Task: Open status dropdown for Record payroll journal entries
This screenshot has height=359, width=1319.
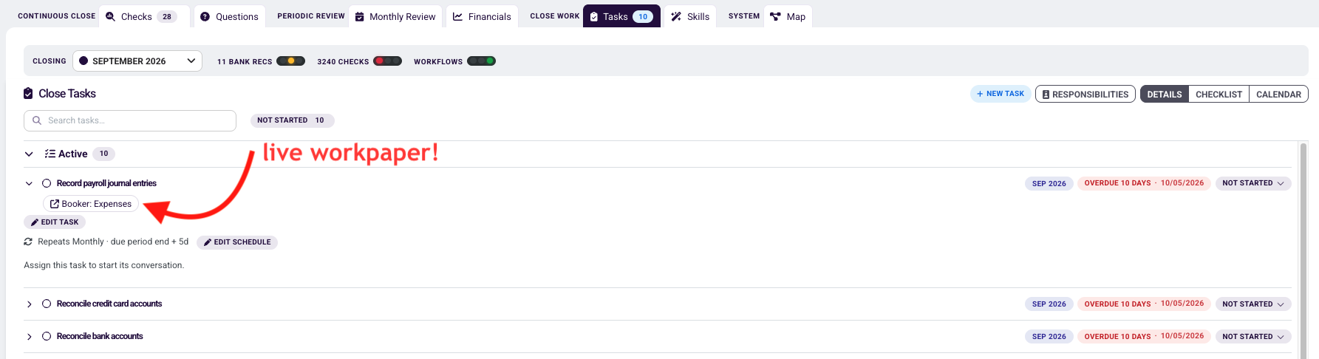Action: click(1253, 183)
